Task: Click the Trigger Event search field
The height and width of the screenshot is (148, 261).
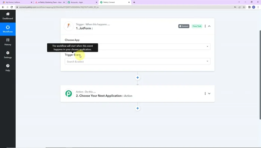Action: 137,62
